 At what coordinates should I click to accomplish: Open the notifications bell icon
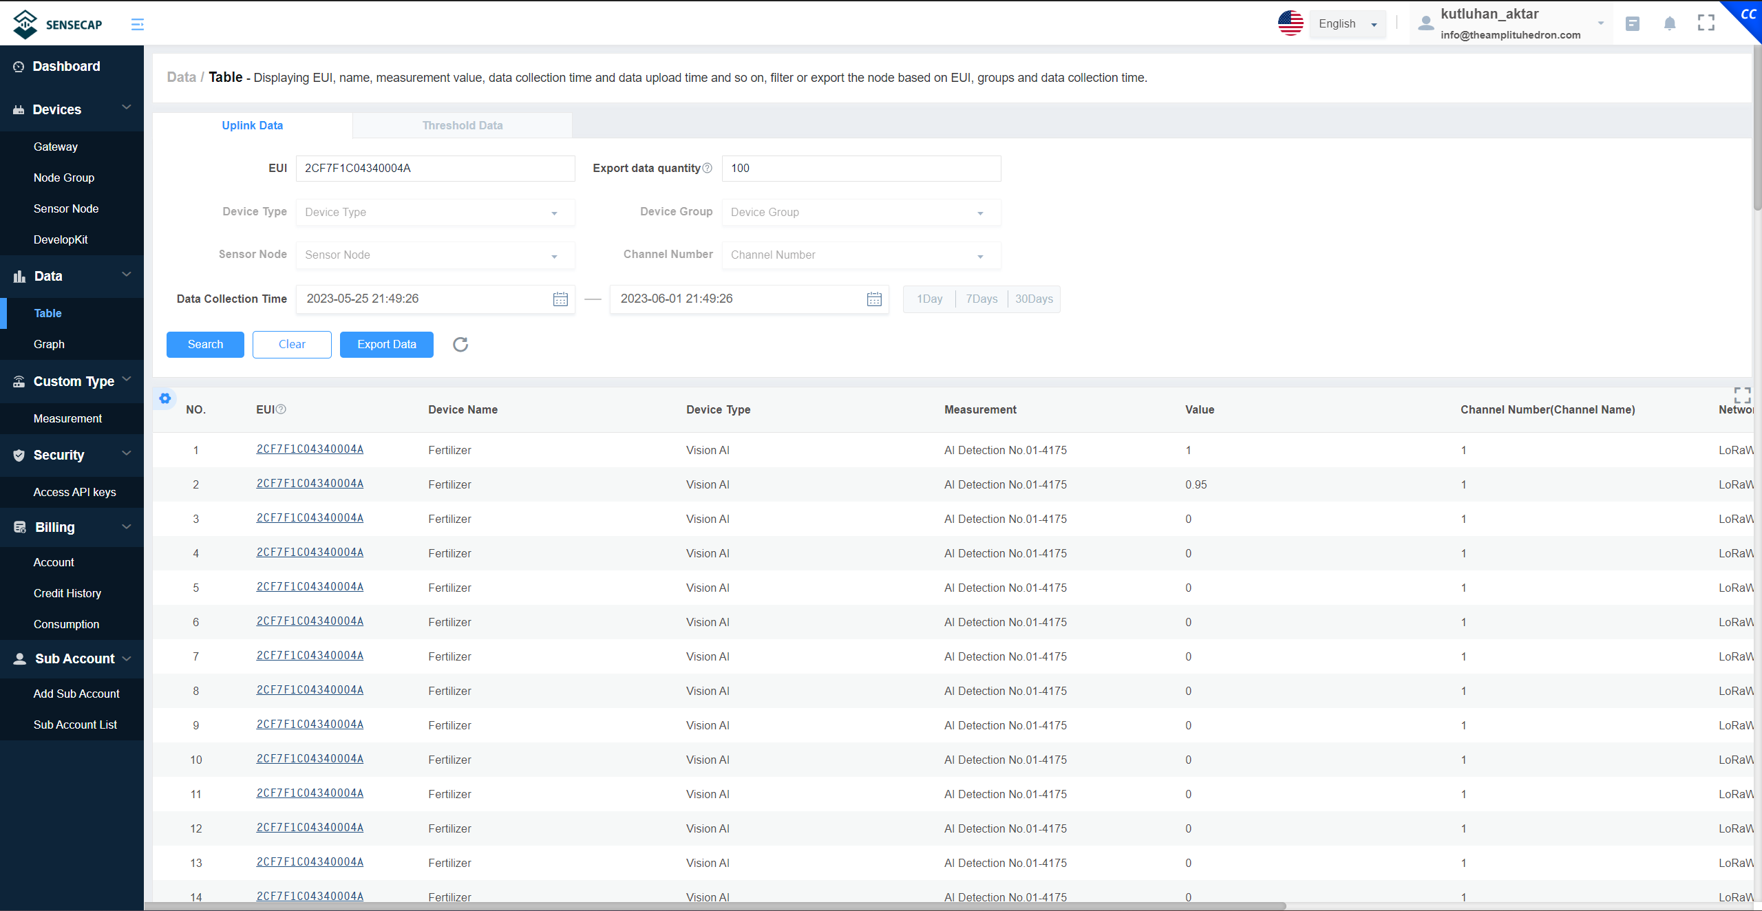1669,24
